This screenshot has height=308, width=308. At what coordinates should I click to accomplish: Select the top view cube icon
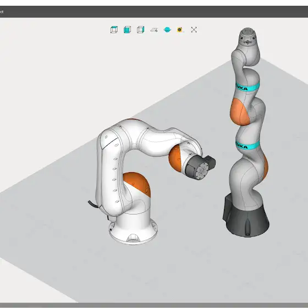(x=114, y=30)
